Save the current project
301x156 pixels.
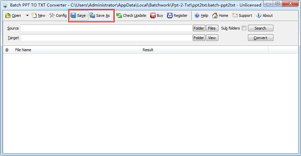click(79, 15)
